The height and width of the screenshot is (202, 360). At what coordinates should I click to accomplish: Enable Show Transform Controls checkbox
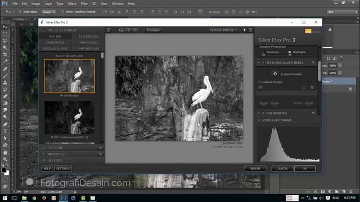62,12
